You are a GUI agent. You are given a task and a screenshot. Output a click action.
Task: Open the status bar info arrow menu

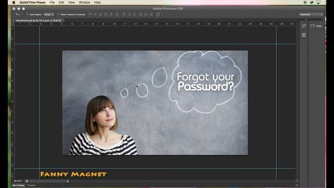[68, 181]
